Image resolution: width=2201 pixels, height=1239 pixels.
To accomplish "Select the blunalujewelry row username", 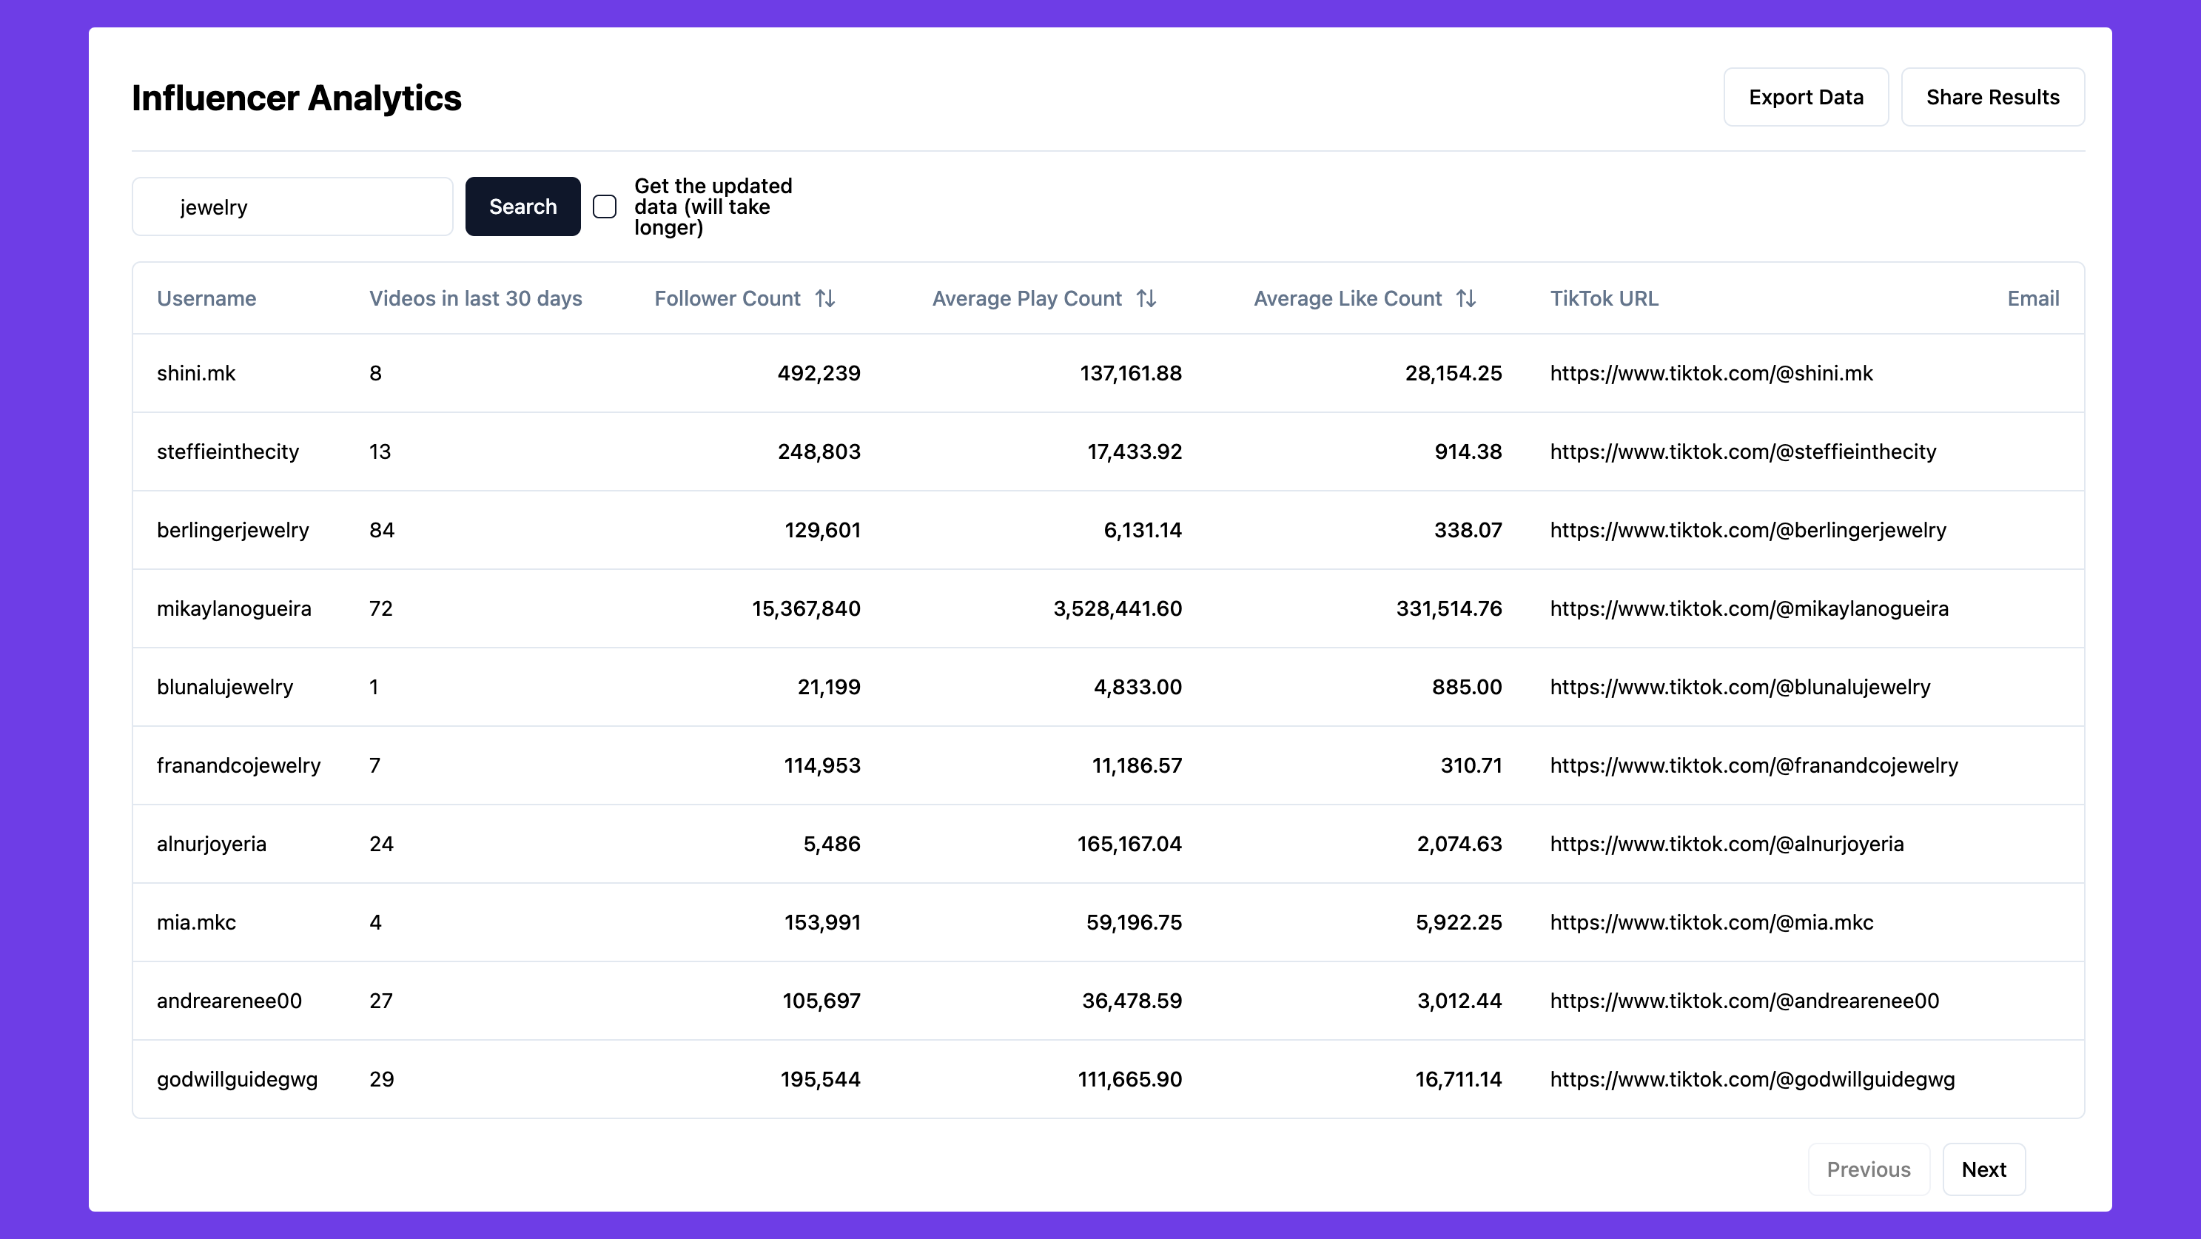I will coord(225,687).
